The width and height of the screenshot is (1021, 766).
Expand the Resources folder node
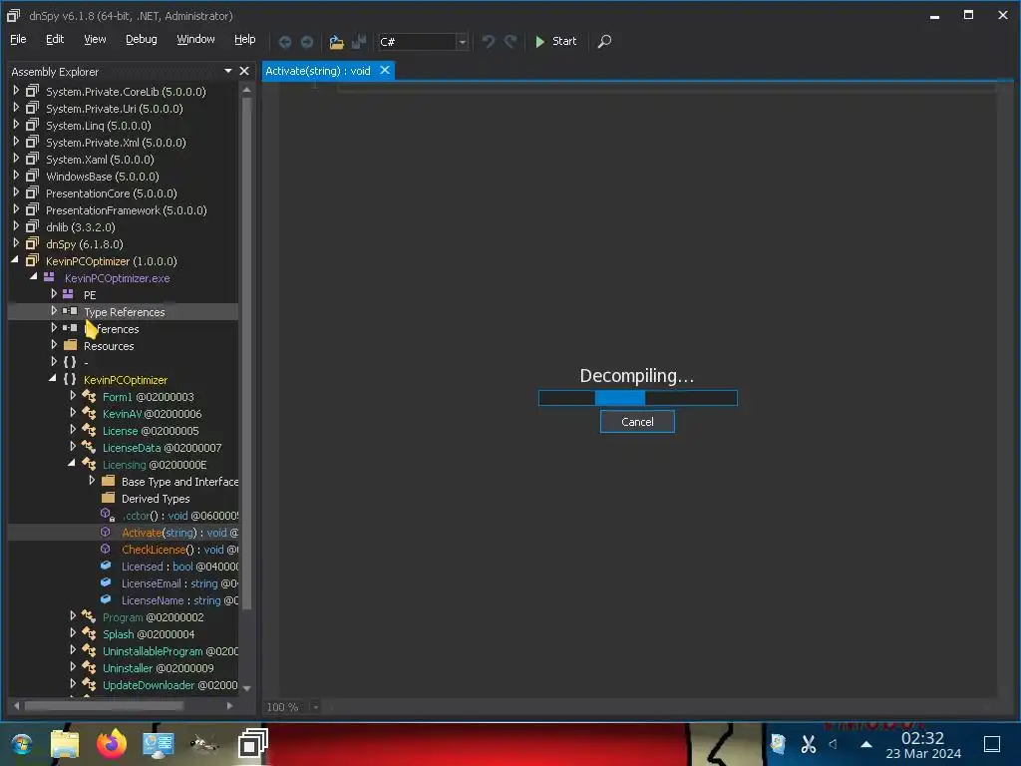coord(54,345)
